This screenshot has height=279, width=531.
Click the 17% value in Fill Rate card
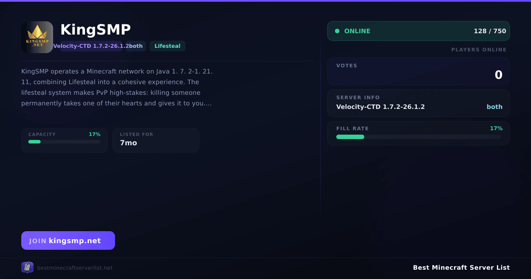point(496,128)
